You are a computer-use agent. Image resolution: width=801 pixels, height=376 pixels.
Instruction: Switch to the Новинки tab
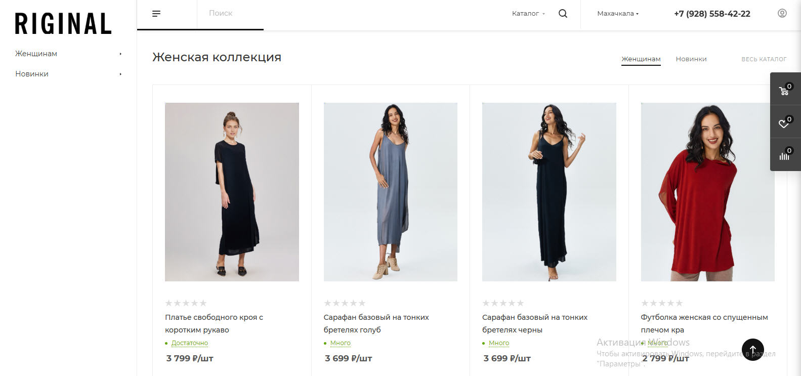click(691, 59)
